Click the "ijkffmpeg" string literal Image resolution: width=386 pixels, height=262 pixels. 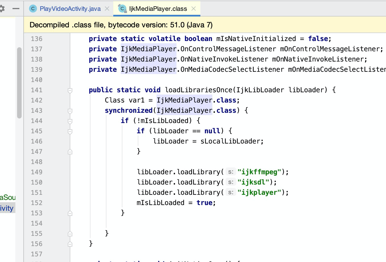click(x=259, y=172)
